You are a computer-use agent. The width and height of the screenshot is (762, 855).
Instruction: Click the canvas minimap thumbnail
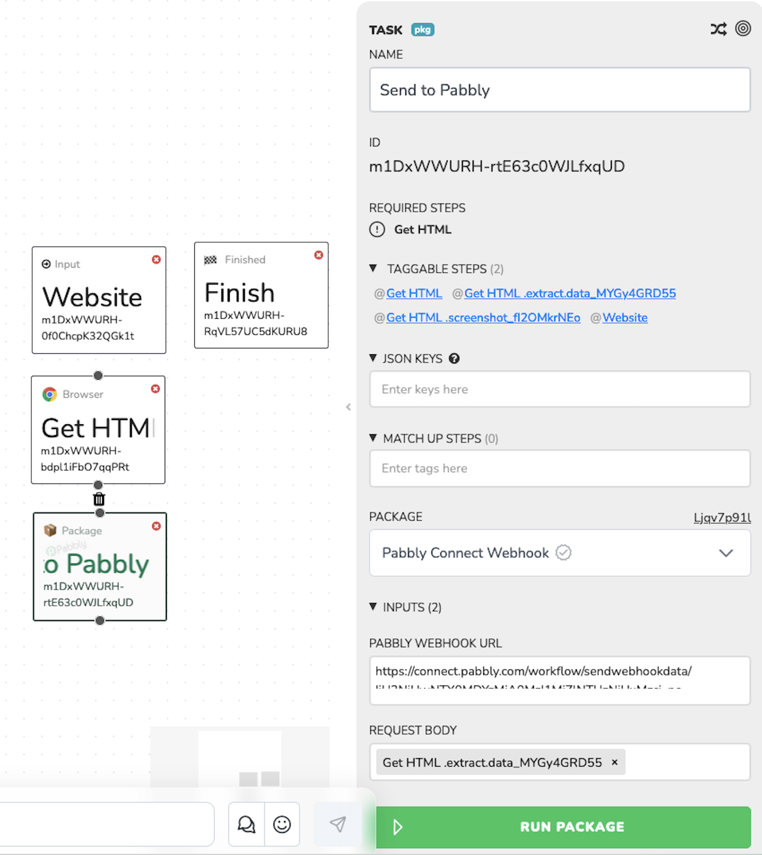tap(239, 757)
